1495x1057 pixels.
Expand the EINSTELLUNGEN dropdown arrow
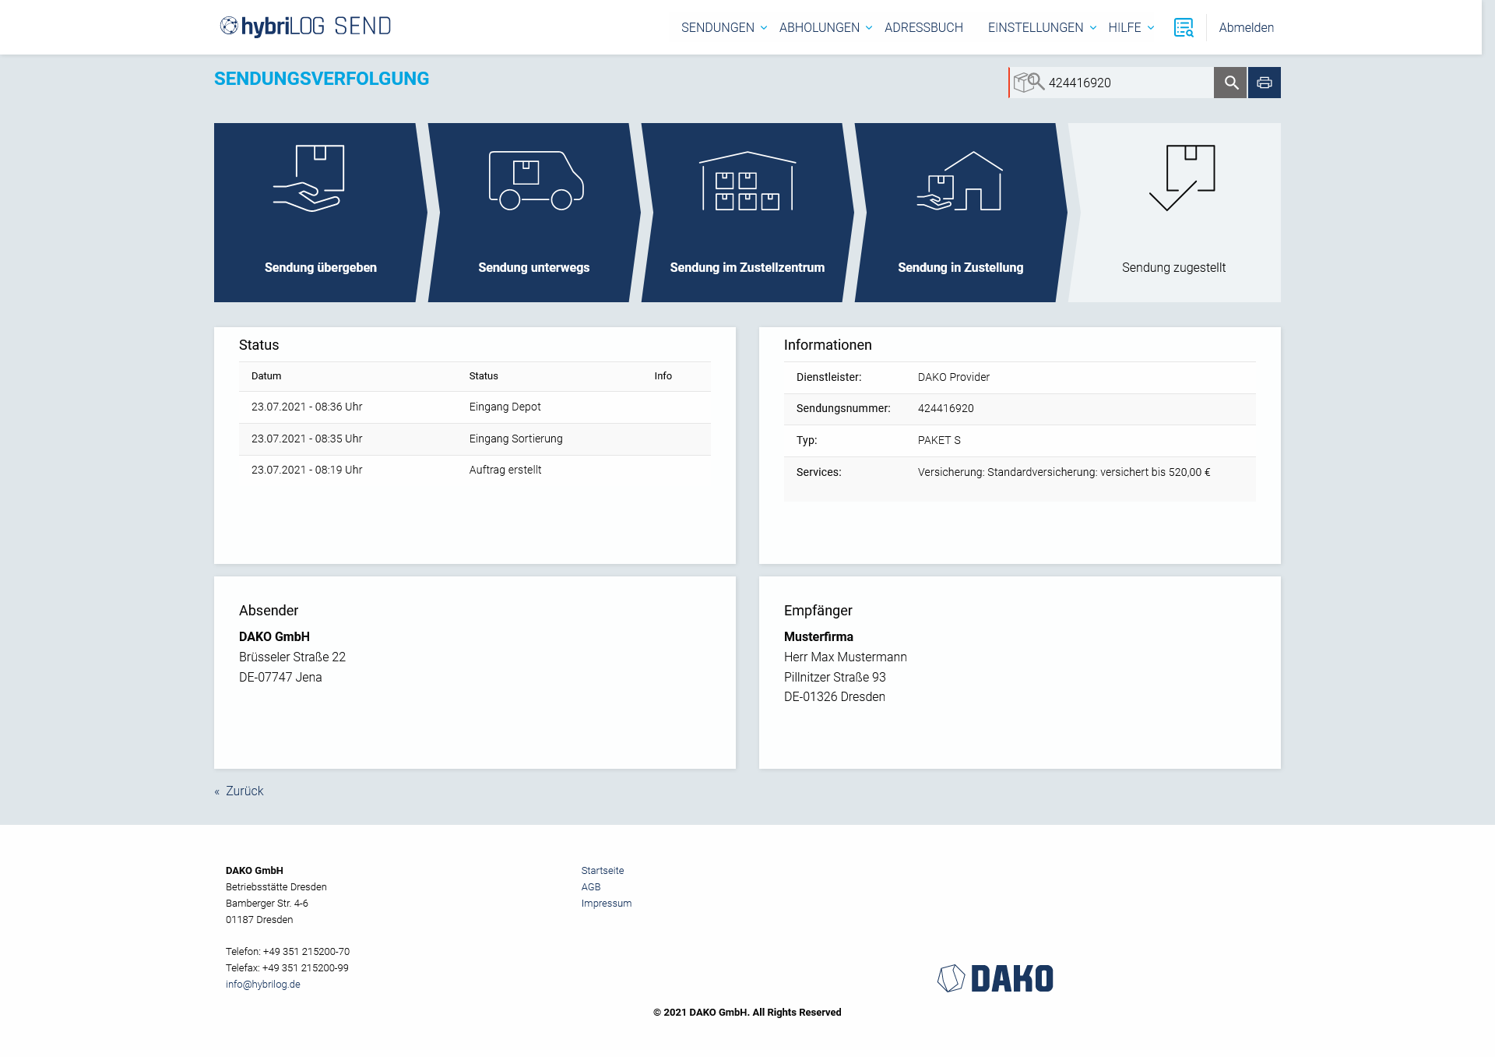[x=1093, y=28]
